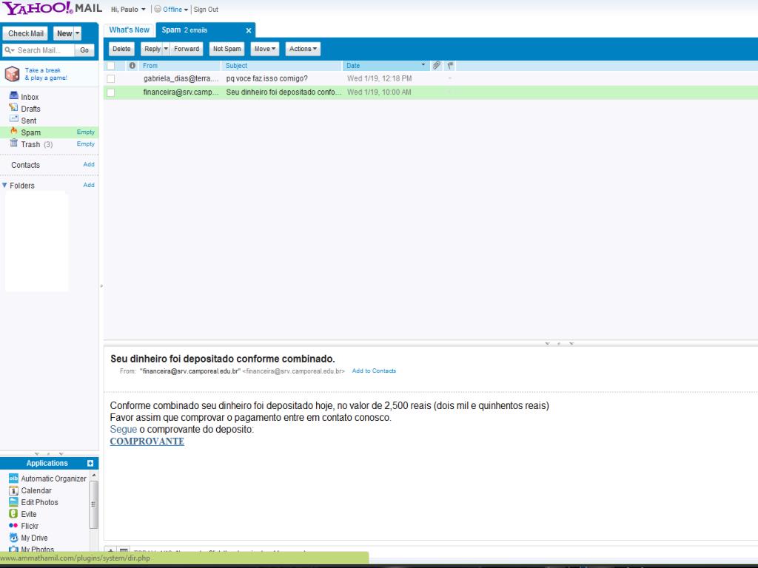Mark message as Not Spam

coord(227,49)
